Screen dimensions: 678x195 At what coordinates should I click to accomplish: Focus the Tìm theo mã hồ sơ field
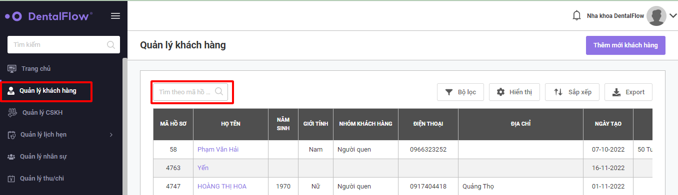coord(190,92)
